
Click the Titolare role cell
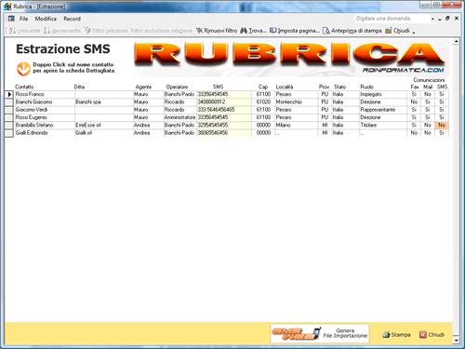coord(383,125)
